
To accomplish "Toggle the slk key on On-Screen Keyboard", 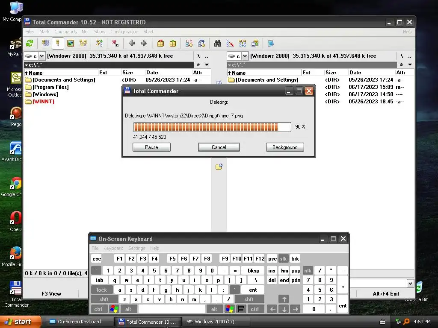I will [283, 258].
